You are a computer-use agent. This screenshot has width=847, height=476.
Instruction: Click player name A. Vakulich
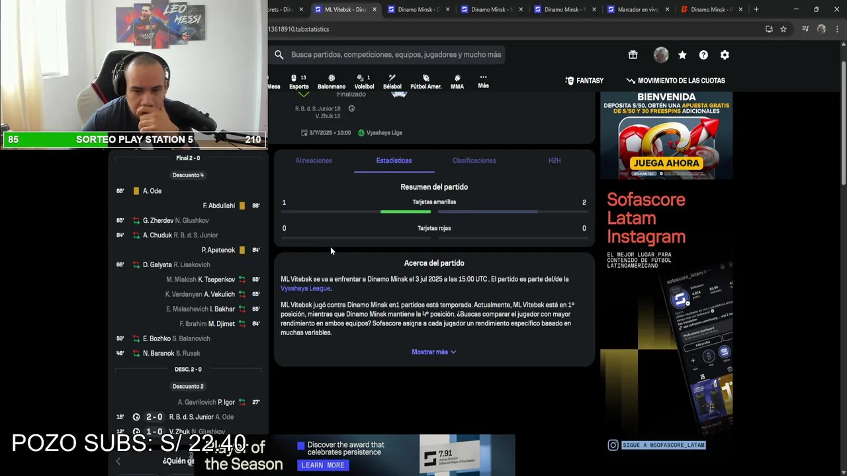pos(219,294)
